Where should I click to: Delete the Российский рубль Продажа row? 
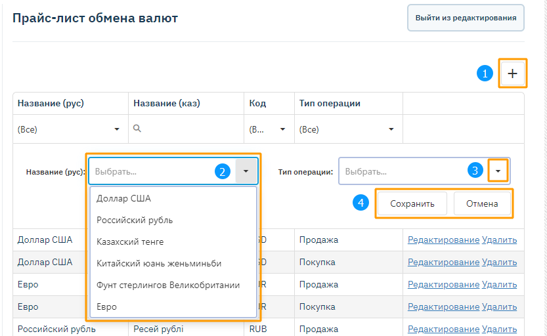[x=499, y=329]
